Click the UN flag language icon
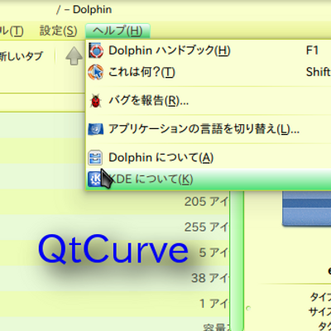 pos(96,129)
